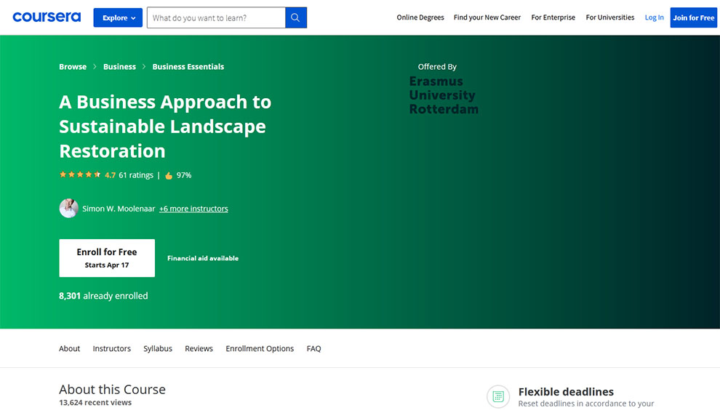Click '8,301 already enrolled' text
The width and height of the screenshot is (720, 410).
pyautogui.click(x=103, y=296)
